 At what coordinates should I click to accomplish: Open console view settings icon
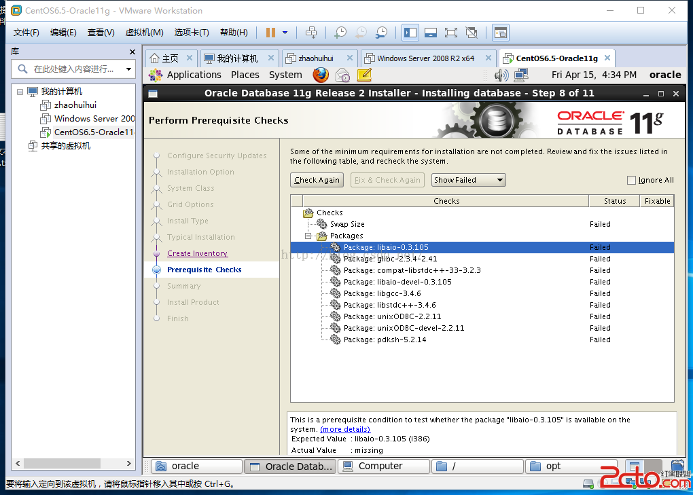[x=500, y=32]
